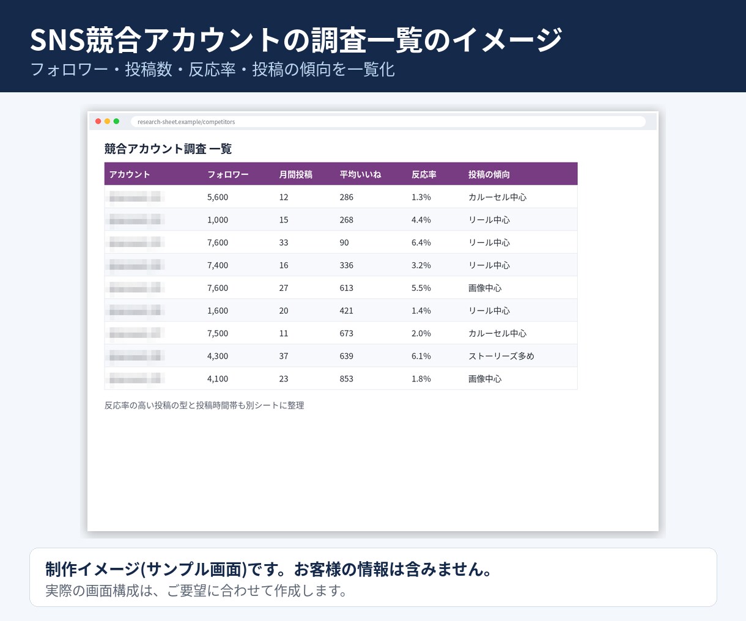
Task: Select the アカウント column header
Action: (x=130, y=174)
